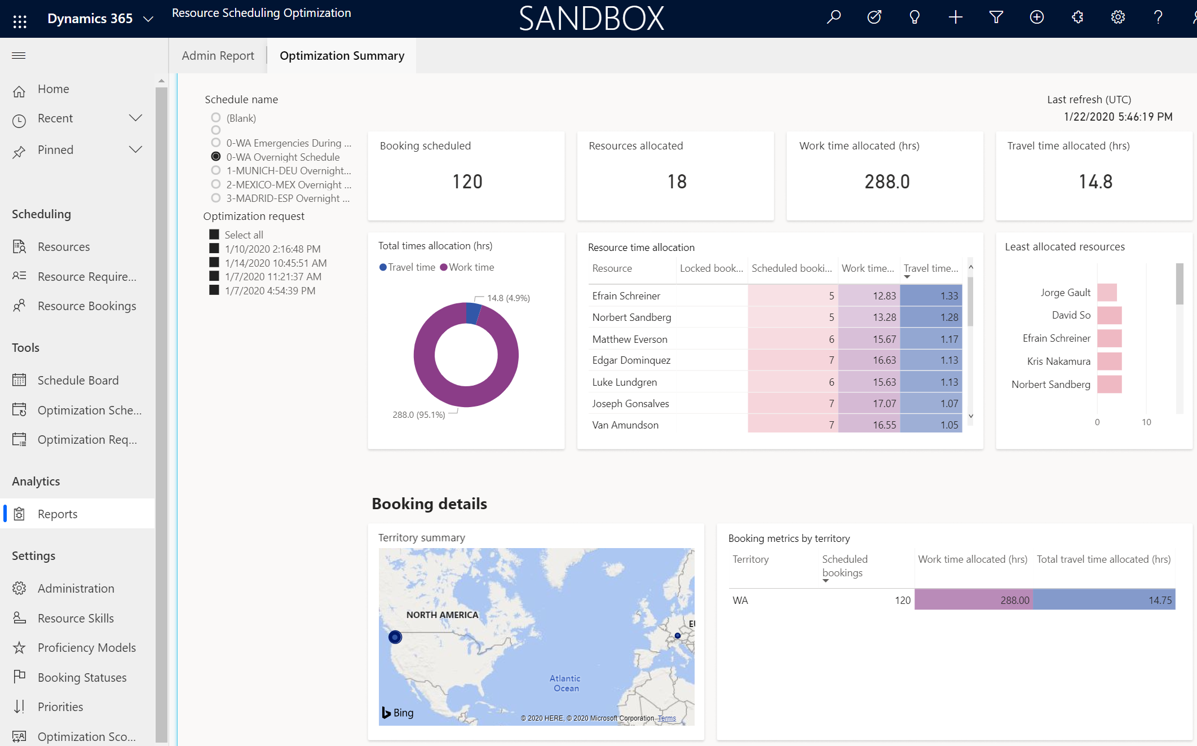Click the Administration settings button
The height and width of the screenshot is (746, 1197).
coord(75,588)
